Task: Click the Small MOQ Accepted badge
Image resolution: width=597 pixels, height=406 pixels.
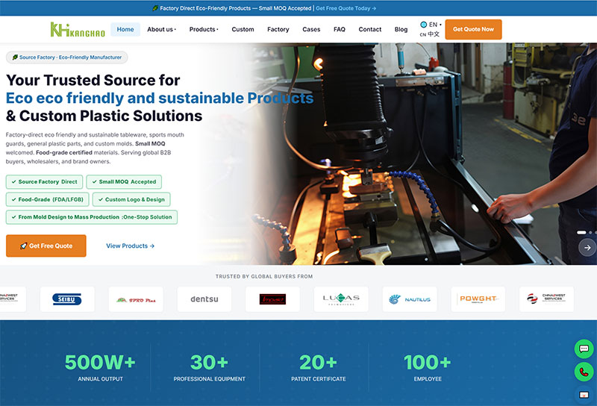Action: pyautogui.click(x=124, y=181)
